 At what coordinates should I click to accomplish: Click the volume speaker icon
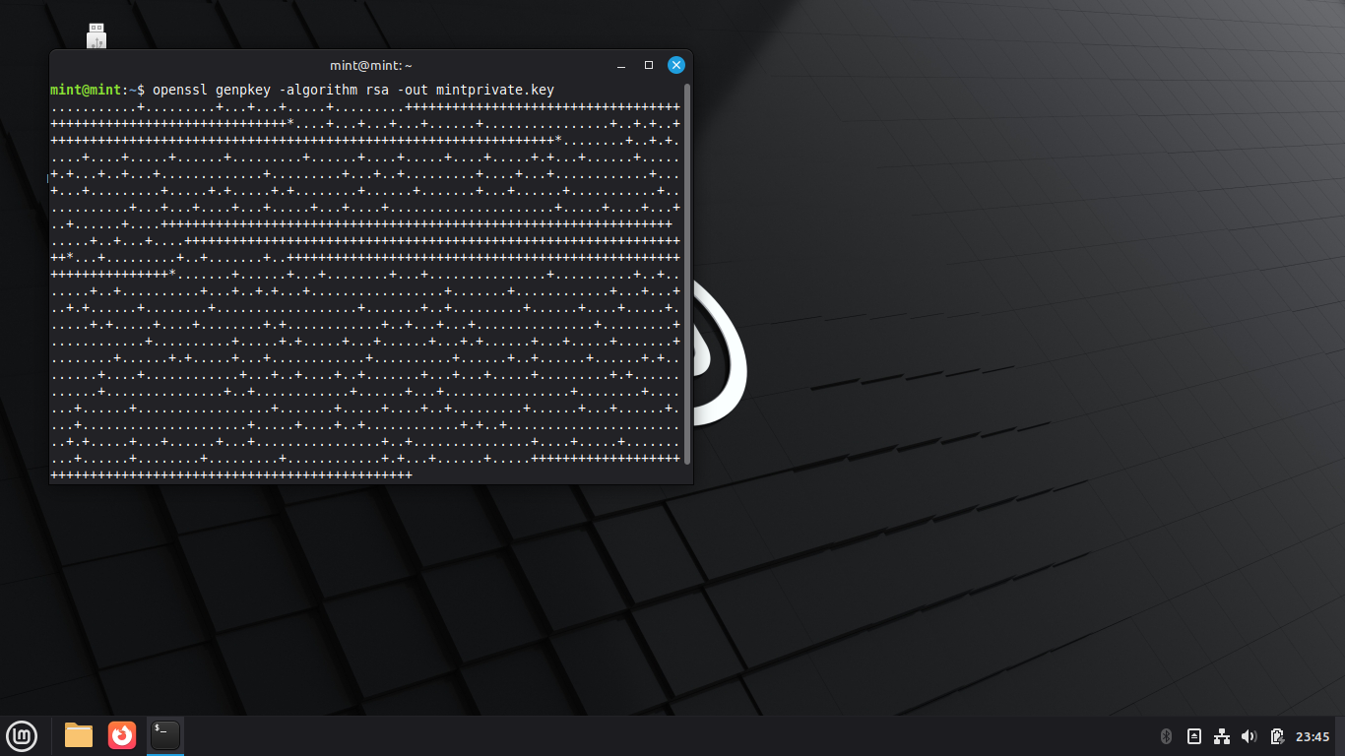coord(1249,736)
